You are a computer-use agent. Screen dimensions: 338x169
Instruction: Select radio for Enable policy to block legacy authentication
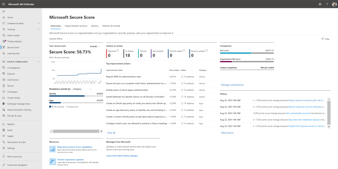182,90
